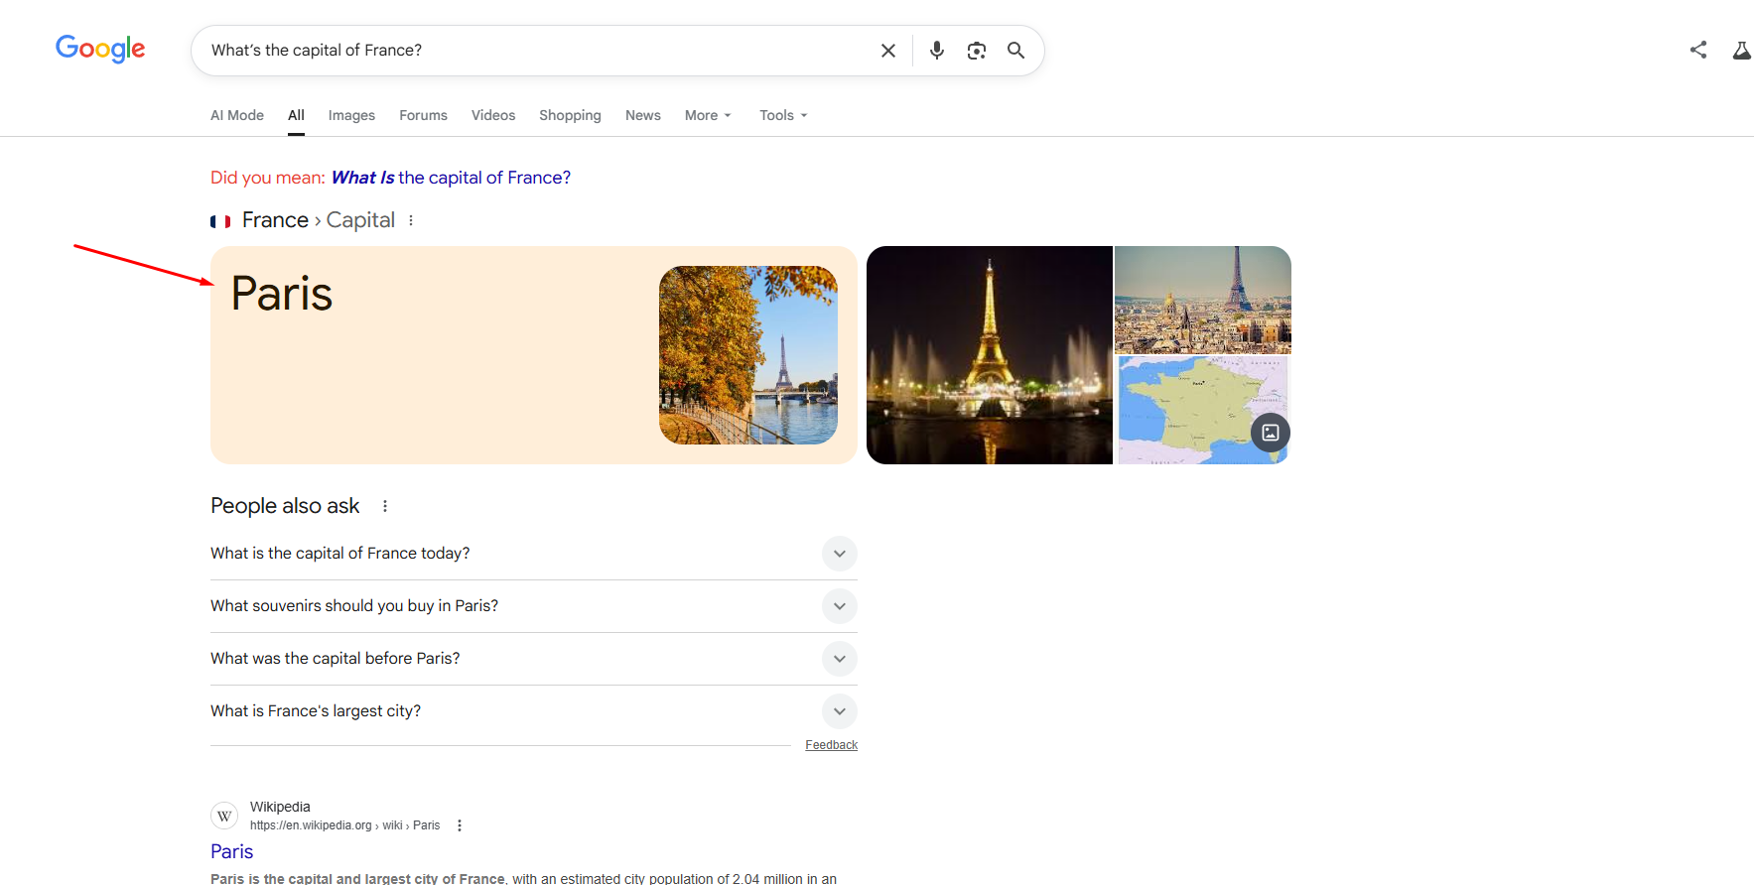Expand "What souvenirs should you buy in Paris?"
Screen dimensions: 1754x885
pos(839,606)
